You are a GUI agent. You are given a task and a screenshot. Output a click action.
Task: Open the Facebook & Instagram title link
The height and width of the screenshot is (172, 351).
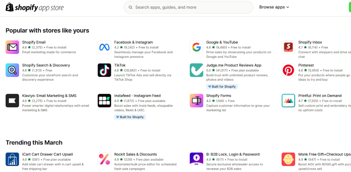point(133,42)
